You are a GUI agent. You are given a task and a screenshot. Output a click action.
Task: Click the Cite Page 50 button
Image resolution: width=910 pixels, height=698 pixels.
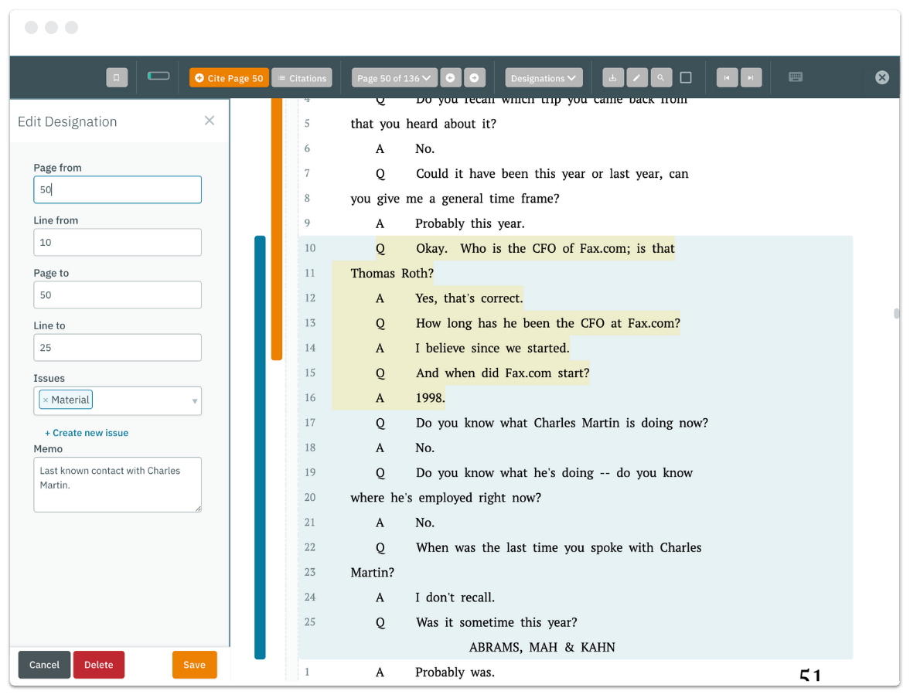pyautogui.click(x=228, y=77)
